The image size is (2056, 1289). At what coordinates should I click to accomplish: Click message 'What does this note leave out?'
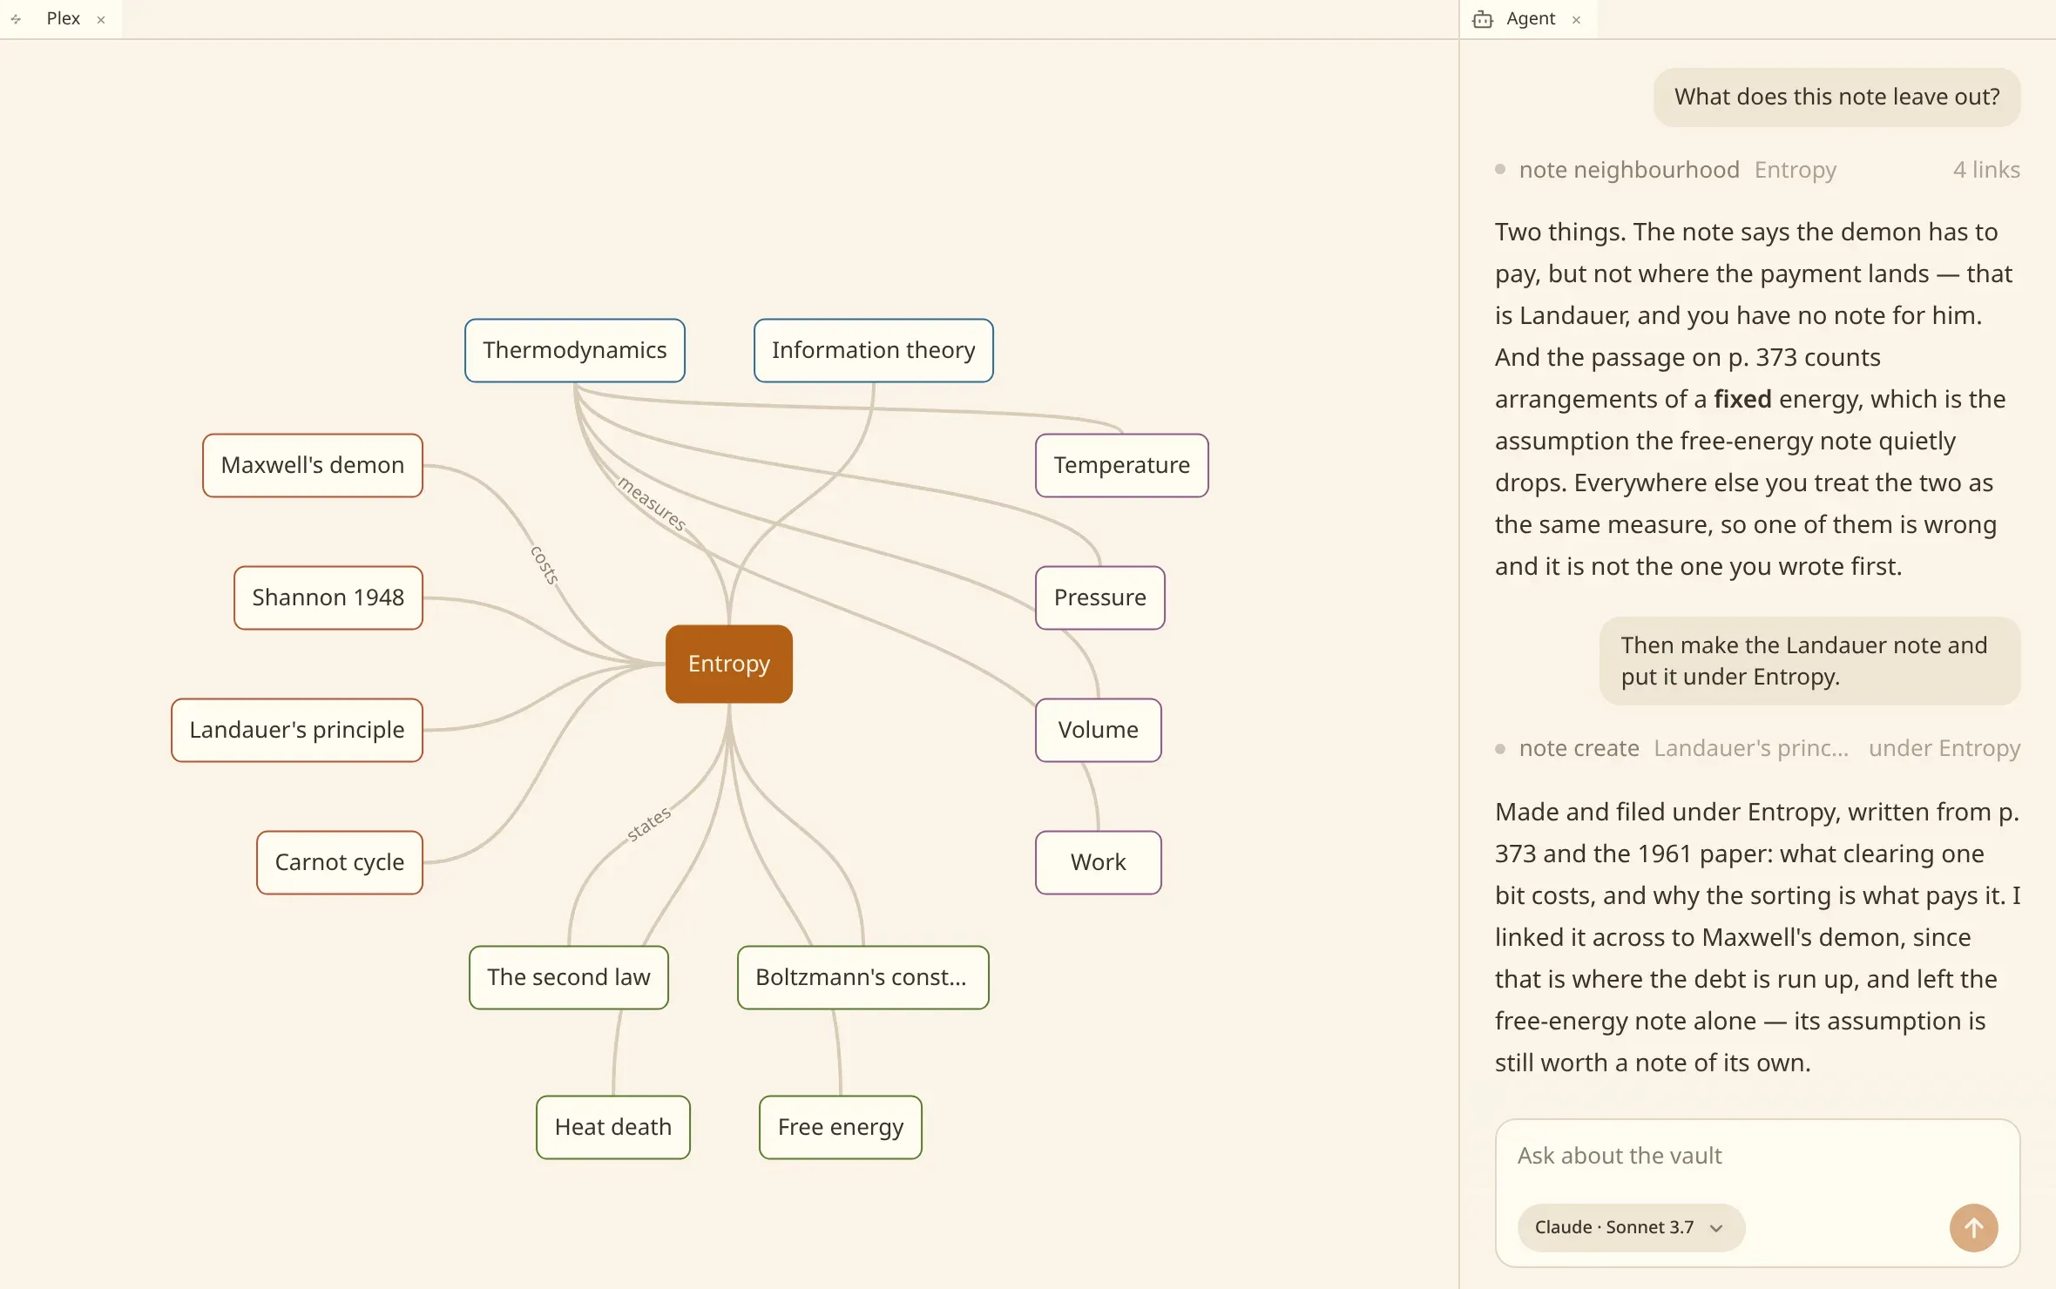pyautogui.click(x=1836, y=97)
